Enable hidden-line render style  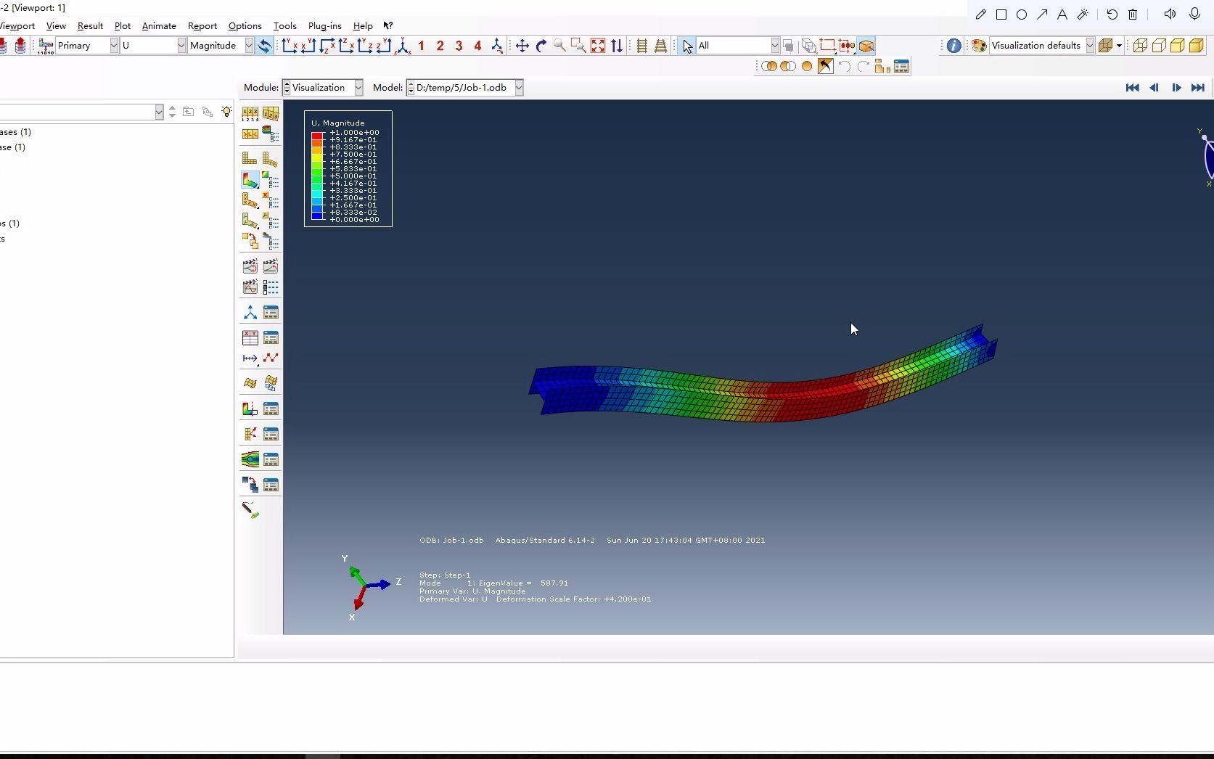point(1159,46)
